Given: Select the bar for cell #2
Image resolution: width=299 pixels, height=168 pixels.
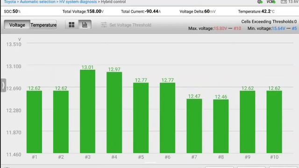Looking at the screenshot, I should click(61, 122).
